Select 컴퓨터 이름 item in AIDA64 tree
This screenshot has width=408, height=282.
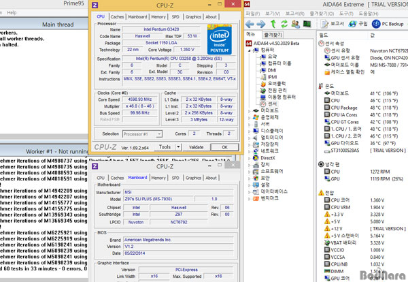pos(276,63)
